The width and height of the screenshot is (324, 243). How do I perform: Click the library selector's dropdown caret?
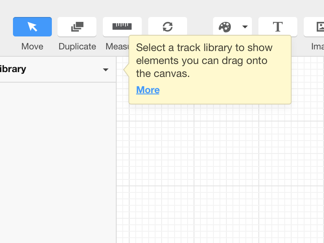click(x=106, y=70)
